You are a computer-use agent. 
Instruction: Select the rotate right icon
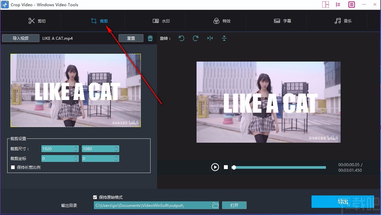pos(196,38)
